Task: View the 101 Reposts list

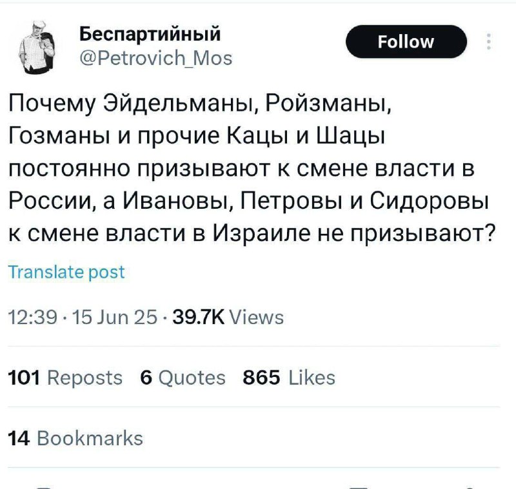Action: (65, 377)
